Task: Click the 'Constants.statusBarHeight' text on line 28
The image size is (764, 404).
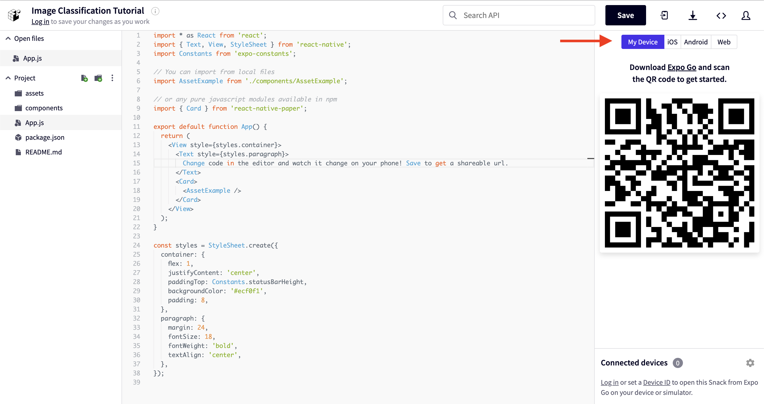Action: pyautogui.click(x=258, y=282)
